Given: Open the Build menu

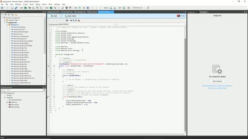Looking at the screenshot, I should (x=32, y=4).
